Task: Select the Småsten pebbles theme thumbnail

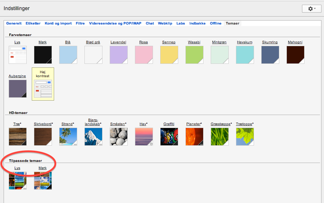Action: tap(118, 137)
